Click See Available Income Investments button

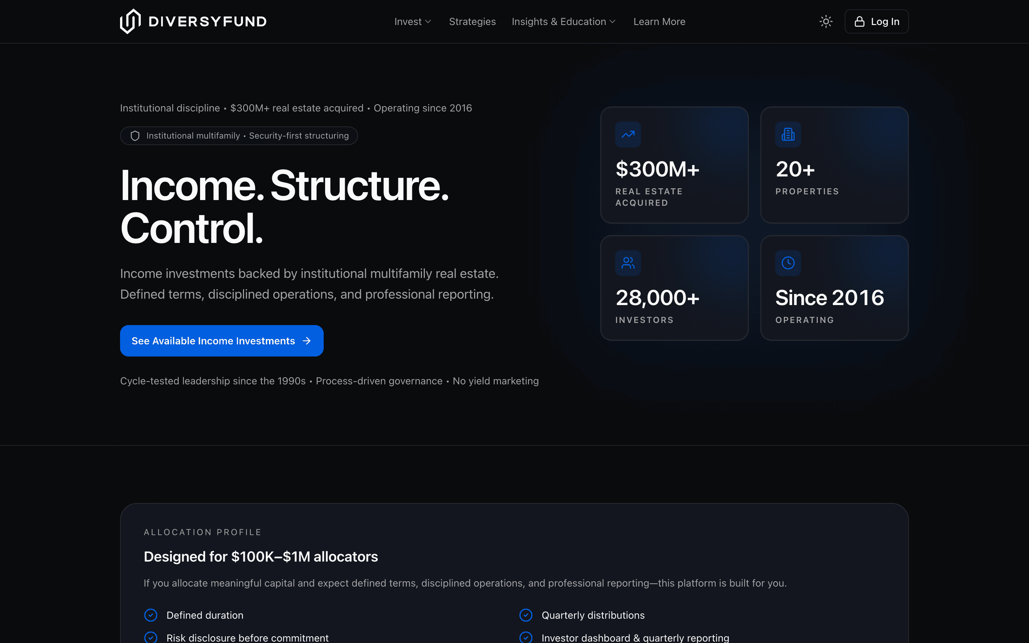[222, 341]
